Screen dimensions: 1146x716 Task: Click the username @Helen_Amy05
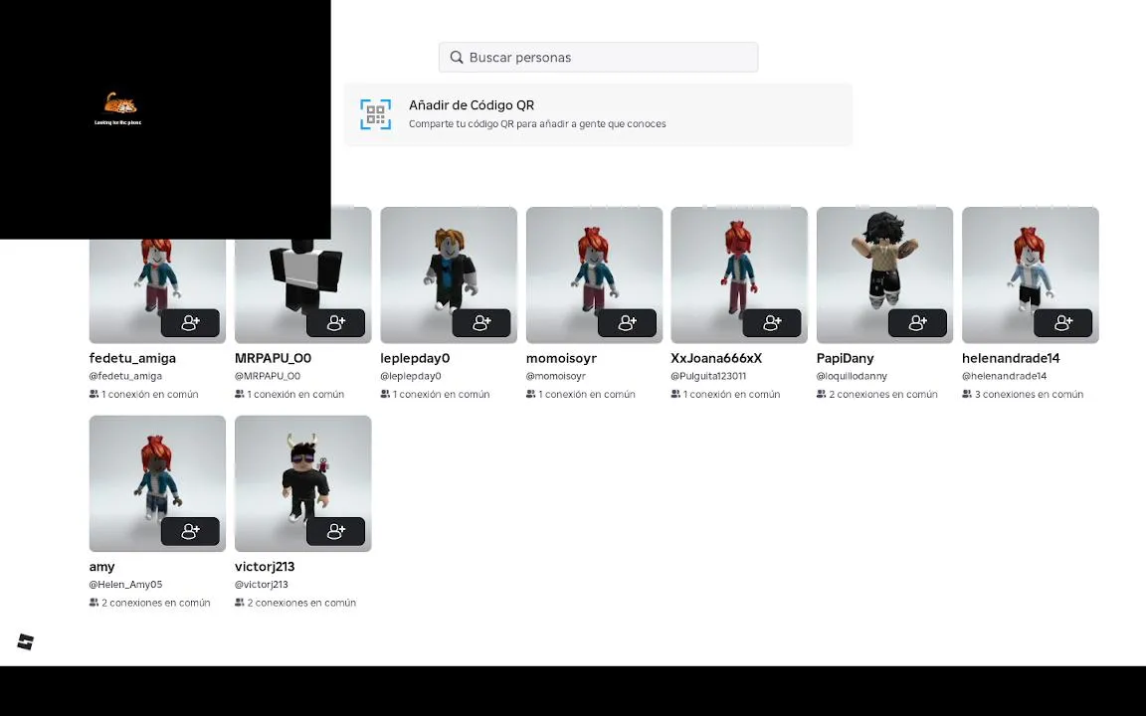tap(125, 584)
